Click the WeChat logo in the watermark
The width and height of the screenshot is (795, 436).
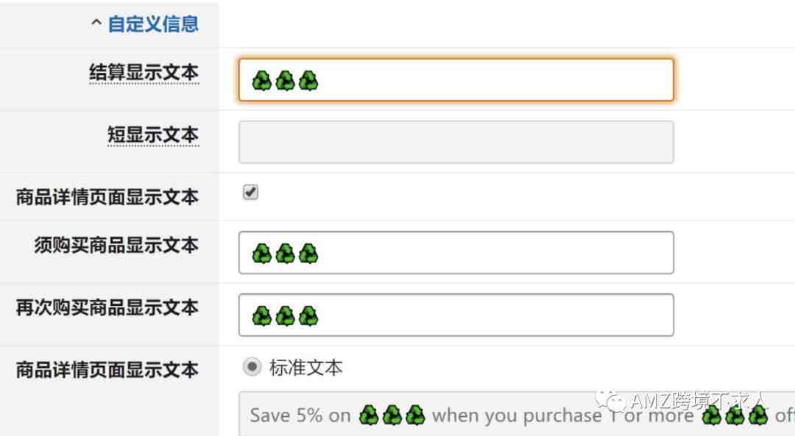tap(611, 400)
